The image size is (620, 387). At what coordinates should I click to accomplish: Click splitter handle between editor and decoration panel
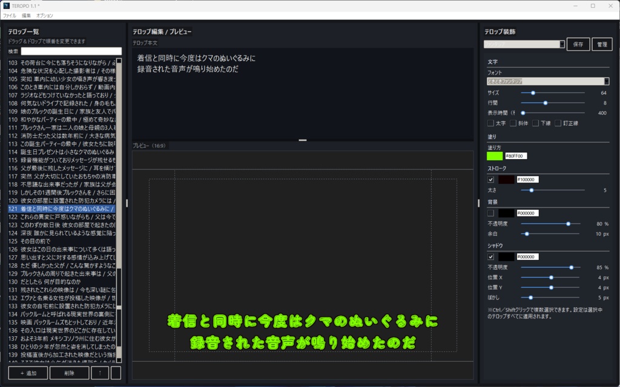tap(478, 203)
